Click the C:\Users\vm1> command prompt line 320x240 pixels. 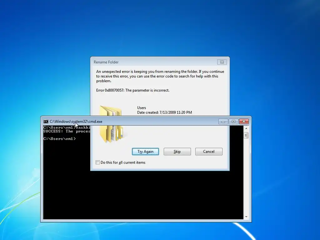tap(59, 139)
